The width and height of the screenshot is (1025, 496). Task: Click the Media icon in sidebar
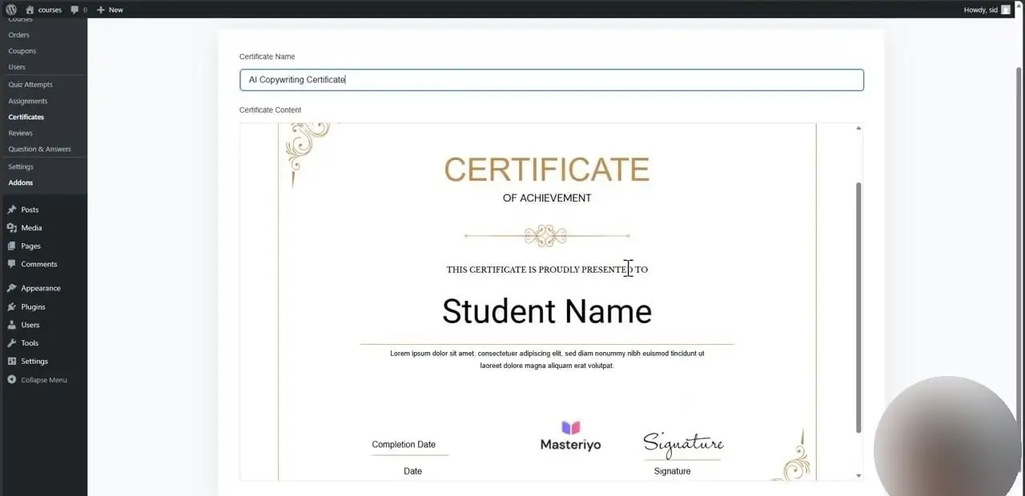[11, 228]
